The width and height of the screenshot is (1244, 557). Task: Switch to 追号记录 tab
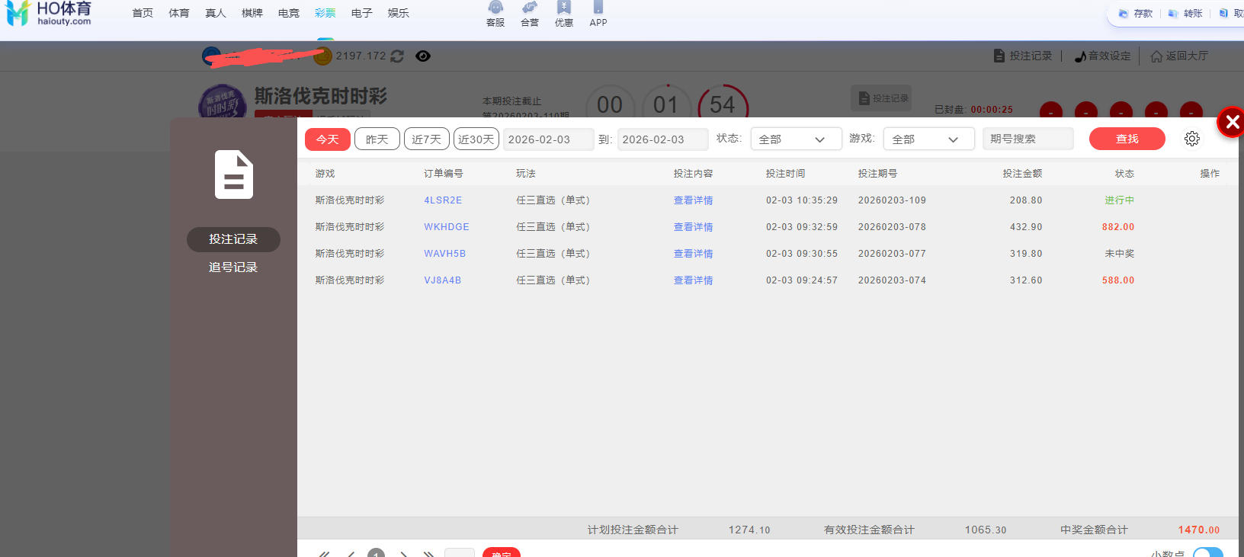coord(233,267)
